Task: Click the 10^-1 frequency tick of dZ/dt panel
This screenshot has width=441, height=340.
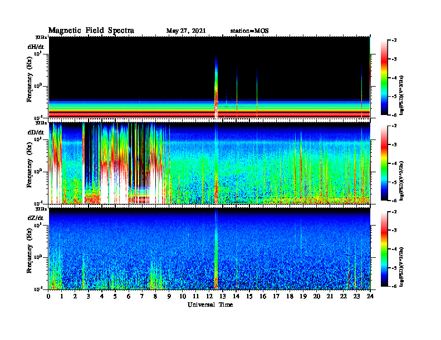Action: (38, 289)
